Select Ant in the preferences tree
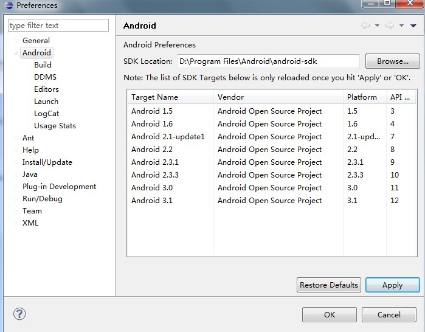The image size is (425, 332). (x=28, y=138)
